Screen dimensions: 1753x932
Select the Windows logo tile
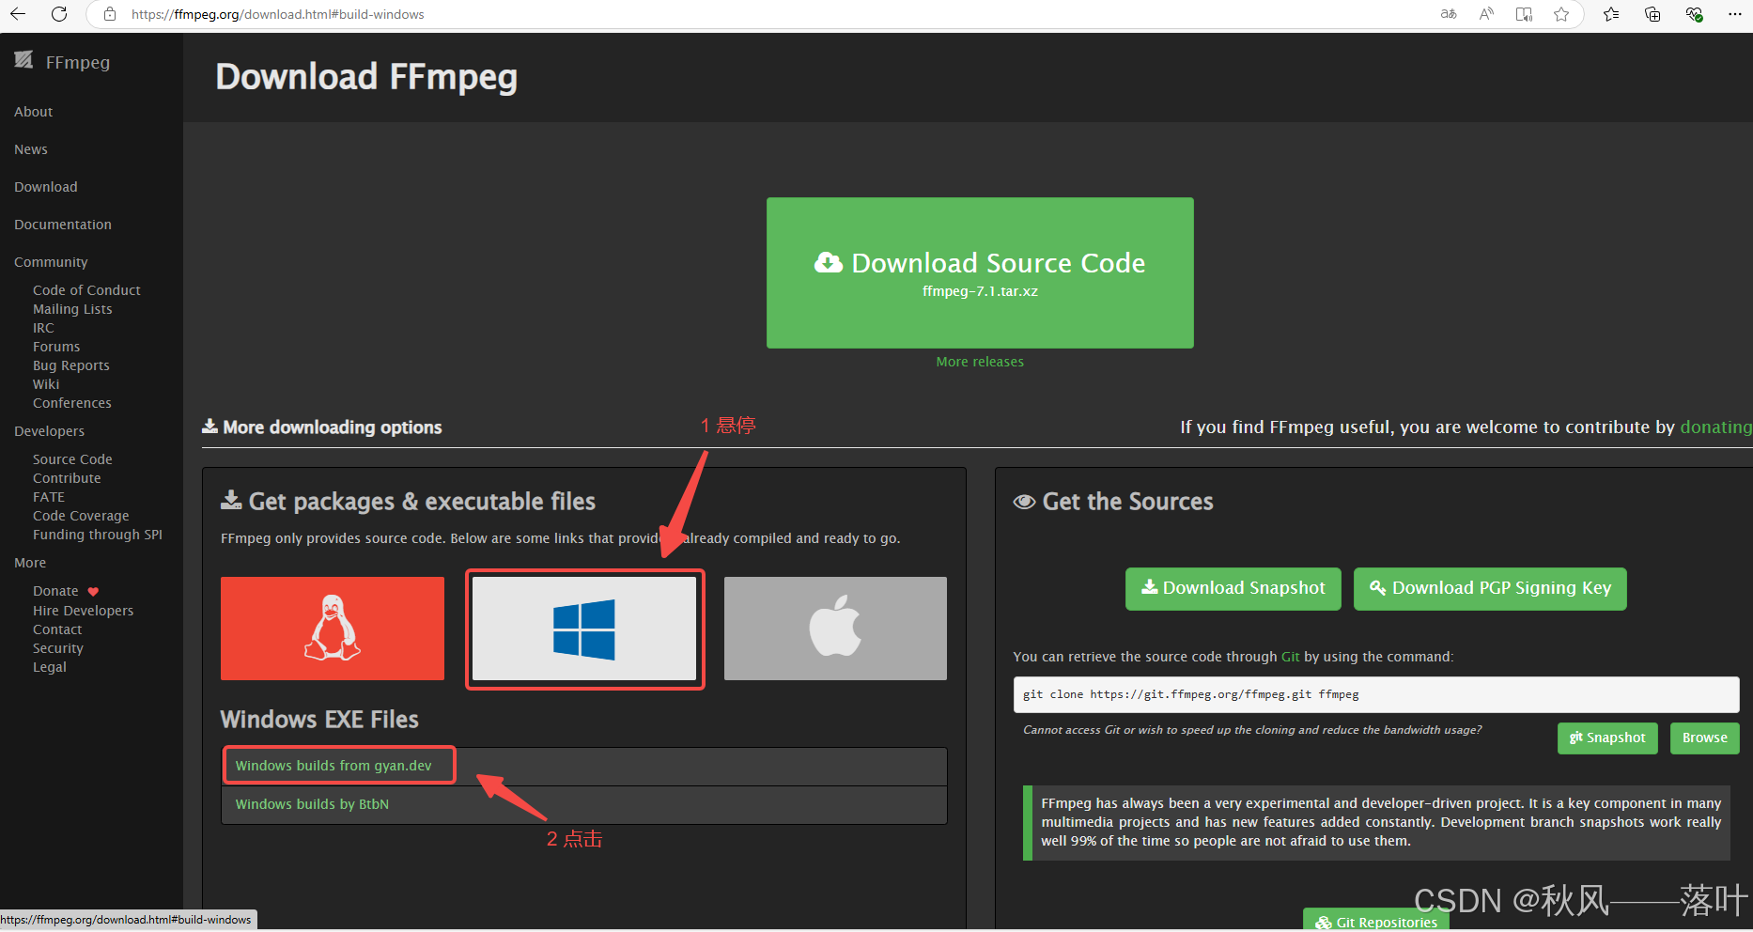click(584, 629)
